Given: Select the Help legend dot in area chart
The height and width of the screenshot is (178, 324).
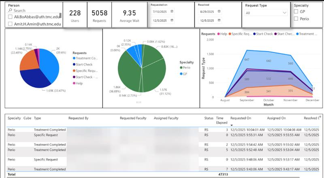Looking at the screenshot, I should [219, 34].
